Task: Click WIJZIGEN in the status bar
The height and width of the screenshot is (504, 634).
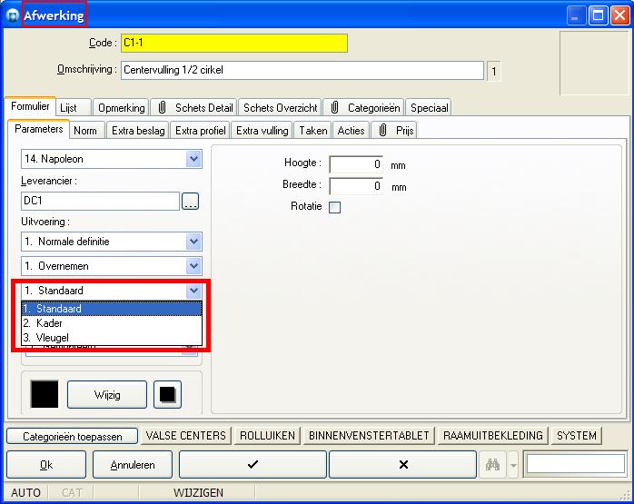Action: pyautogui.click(x=198, y=493)
